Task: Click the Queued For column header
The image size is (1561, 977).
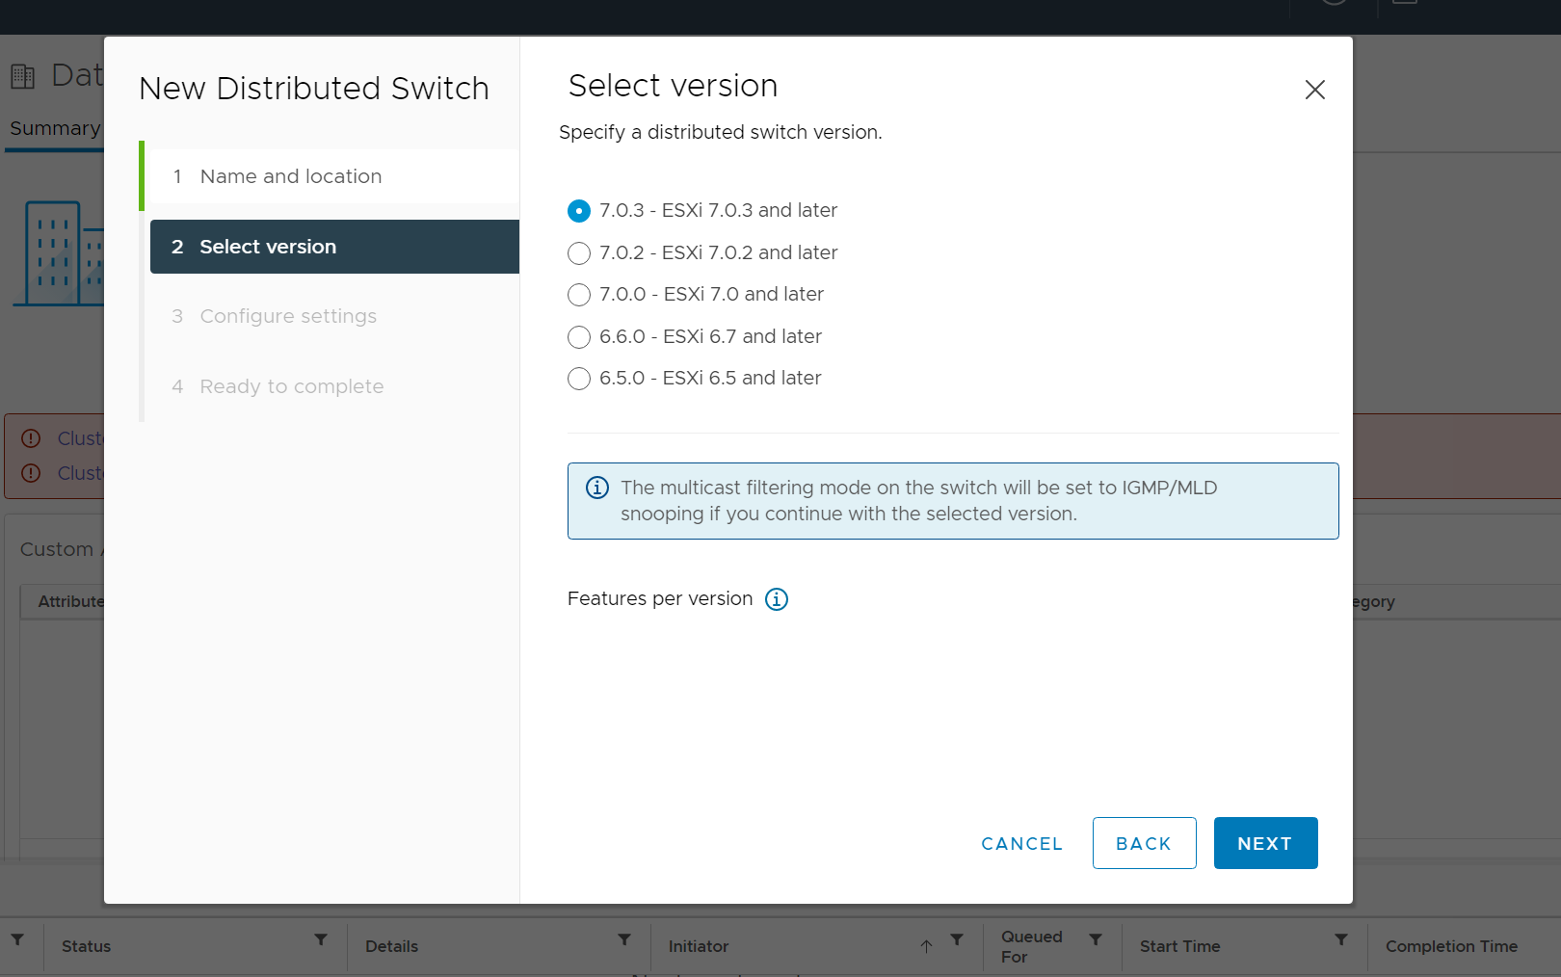Action: 1031,946
